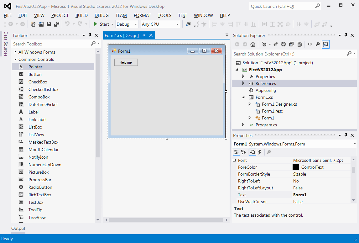Click the designer horizontal scrollbar
The width and height of the screenshot is (359, 243).
166,220
